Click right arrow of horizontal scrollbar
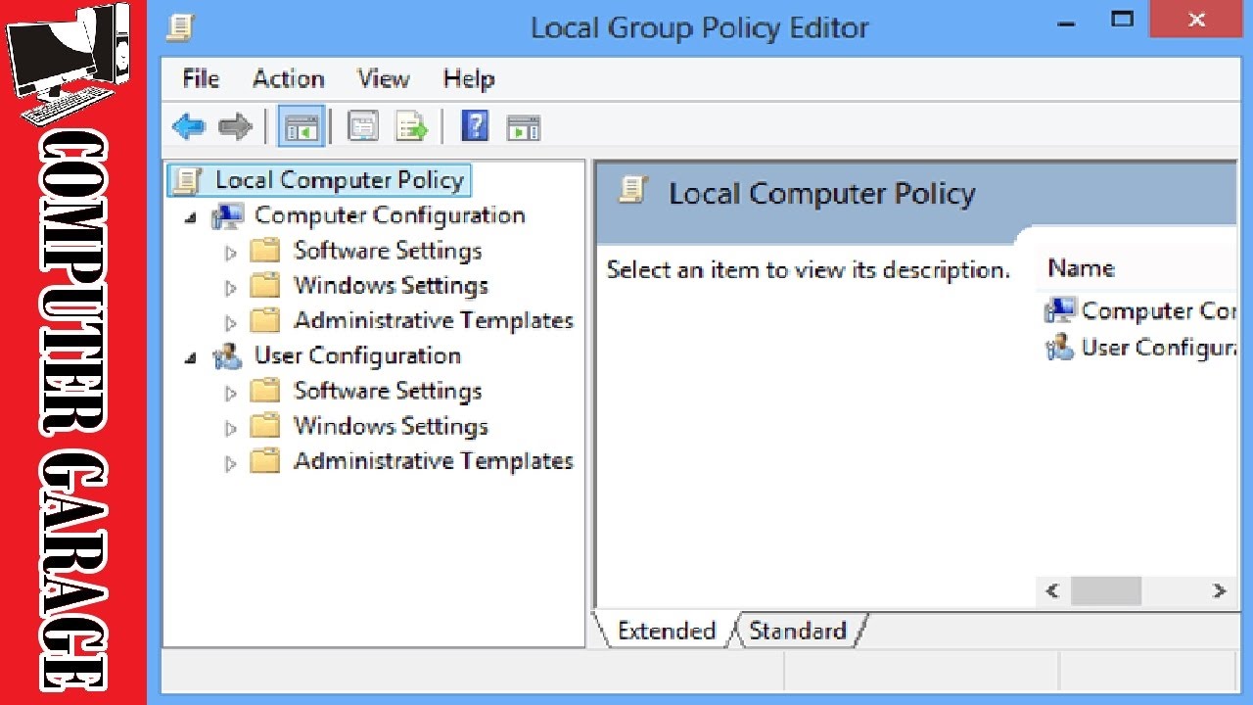Image resolution: width=1253 pixels, height=705 pixels. (x=1219, y=590)
